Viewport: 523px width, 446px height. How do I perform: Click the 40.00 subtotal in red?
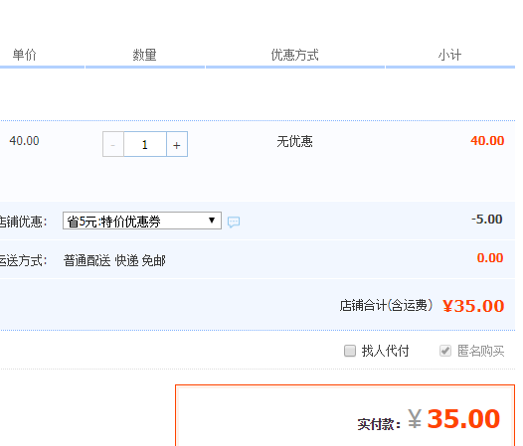point(487,141)
